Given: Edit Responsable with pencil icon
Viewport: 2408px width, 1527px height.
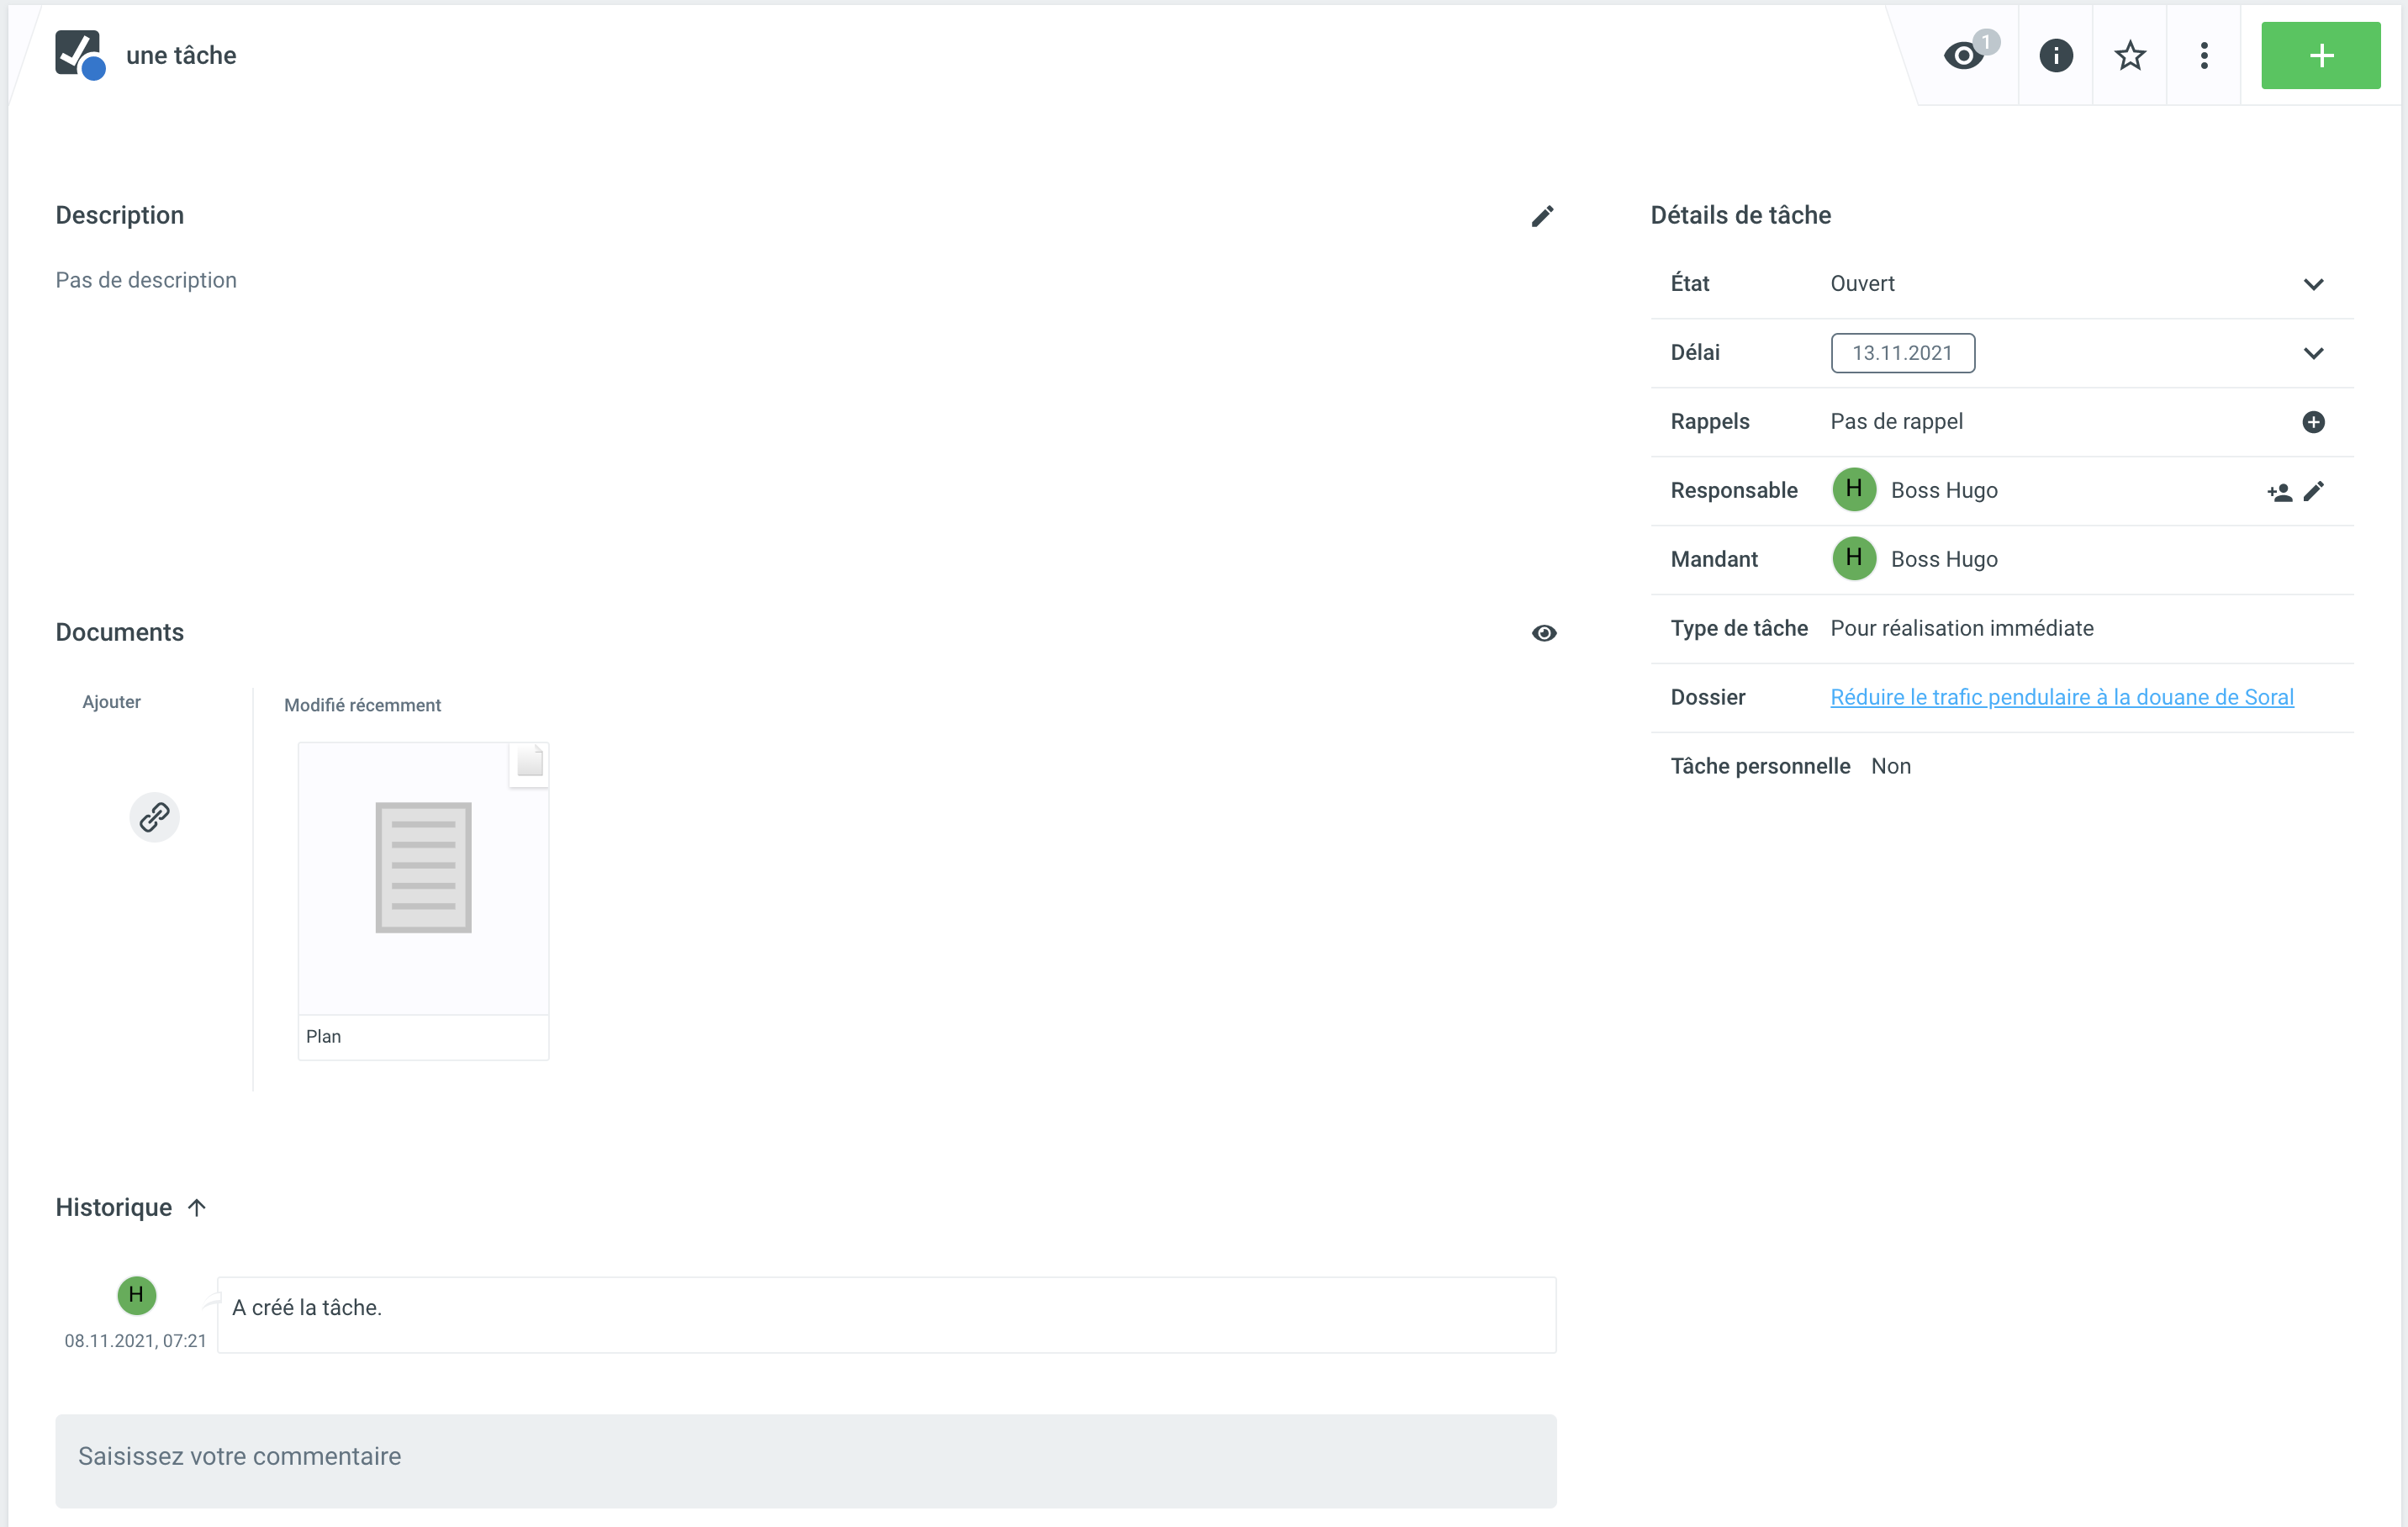Looking at the screenshot, I should 2314,491.
